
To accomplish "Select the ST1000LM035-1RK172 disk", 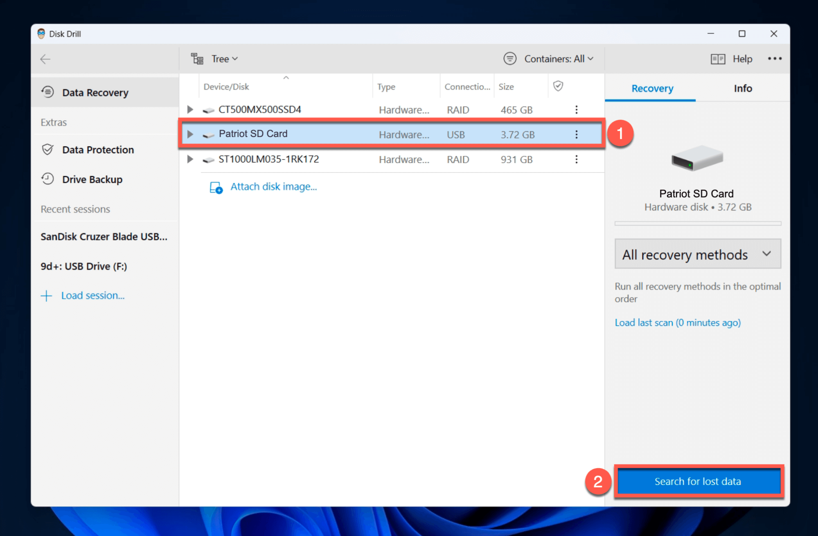I will point(392,159).
